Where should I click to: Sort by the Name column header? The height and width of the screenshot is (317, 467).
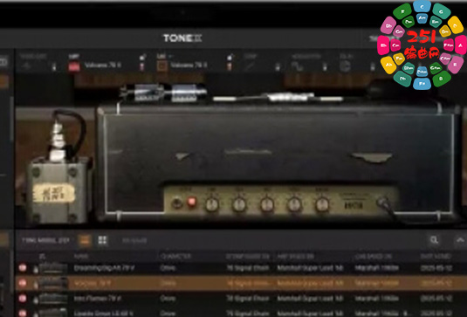(81, 256)
